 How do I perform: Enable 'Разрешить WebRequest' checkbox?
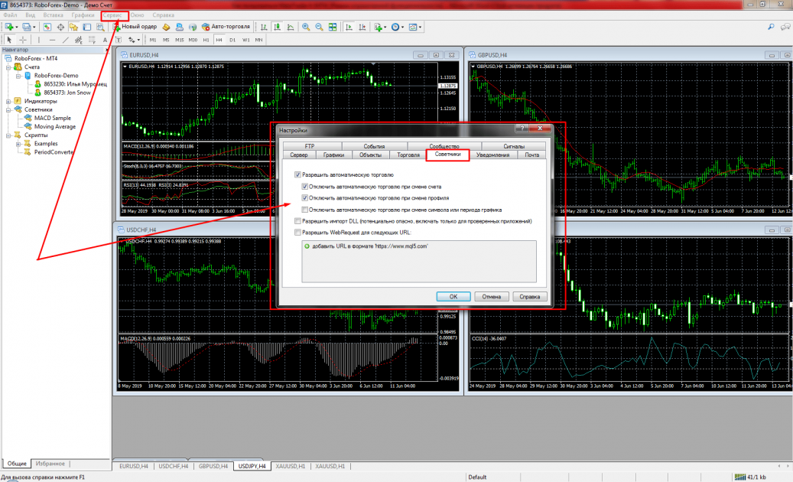tap(297, 231)
